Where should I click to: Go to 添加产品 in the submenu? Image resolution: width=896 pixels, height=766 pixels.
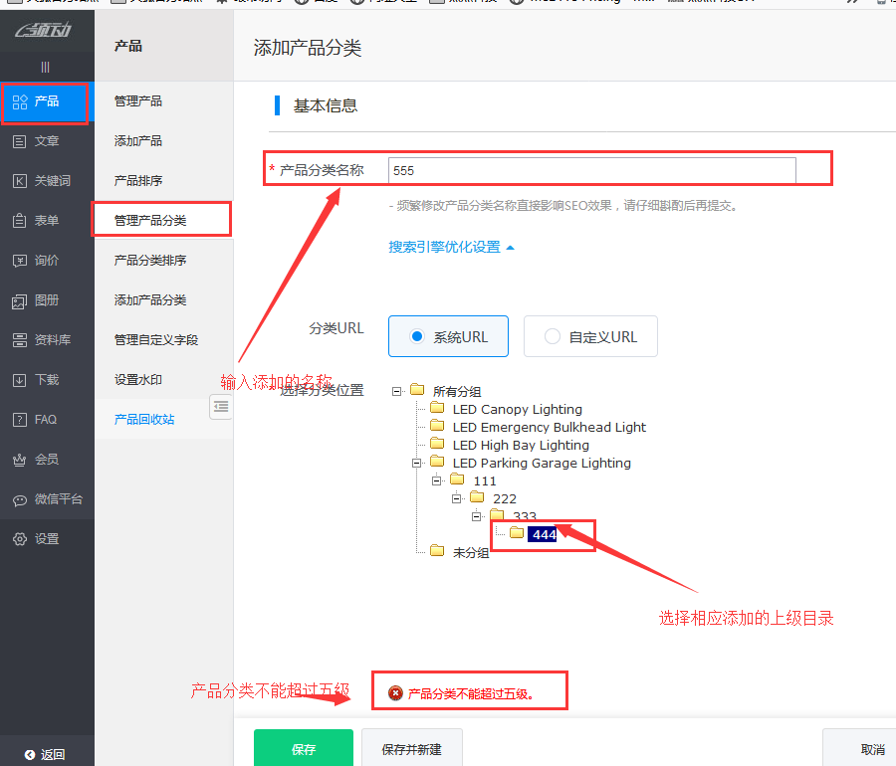click(138, 141)
